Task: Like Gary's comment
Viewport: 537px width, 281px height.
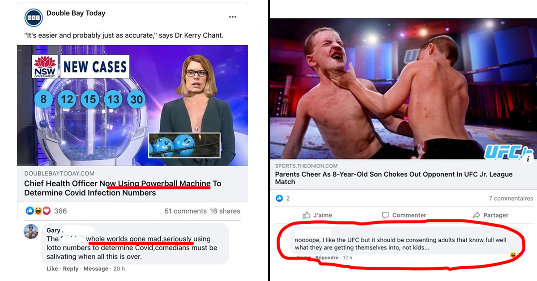Action: coord(52,268)
